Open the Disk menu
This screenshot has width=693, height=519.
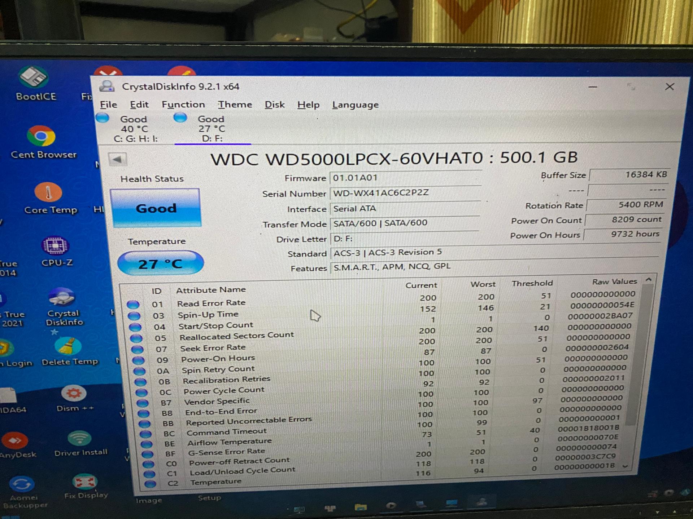click(275, 105)
